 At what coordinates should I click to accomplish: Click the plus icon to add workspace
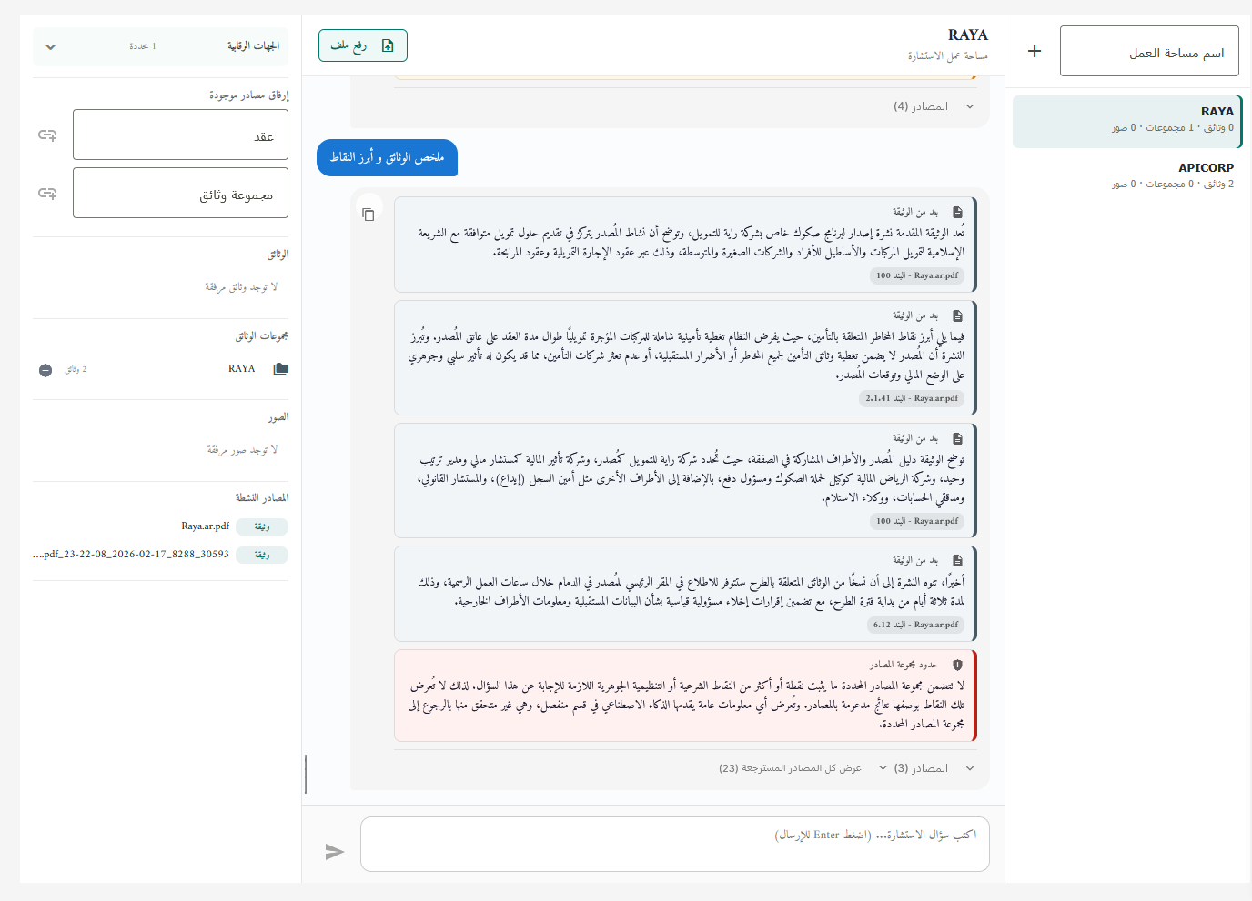pos(1034,51)
